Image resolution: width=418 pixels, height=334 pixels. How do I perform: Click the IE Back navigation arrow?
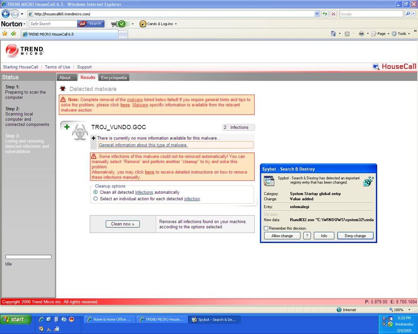(6, 14)
